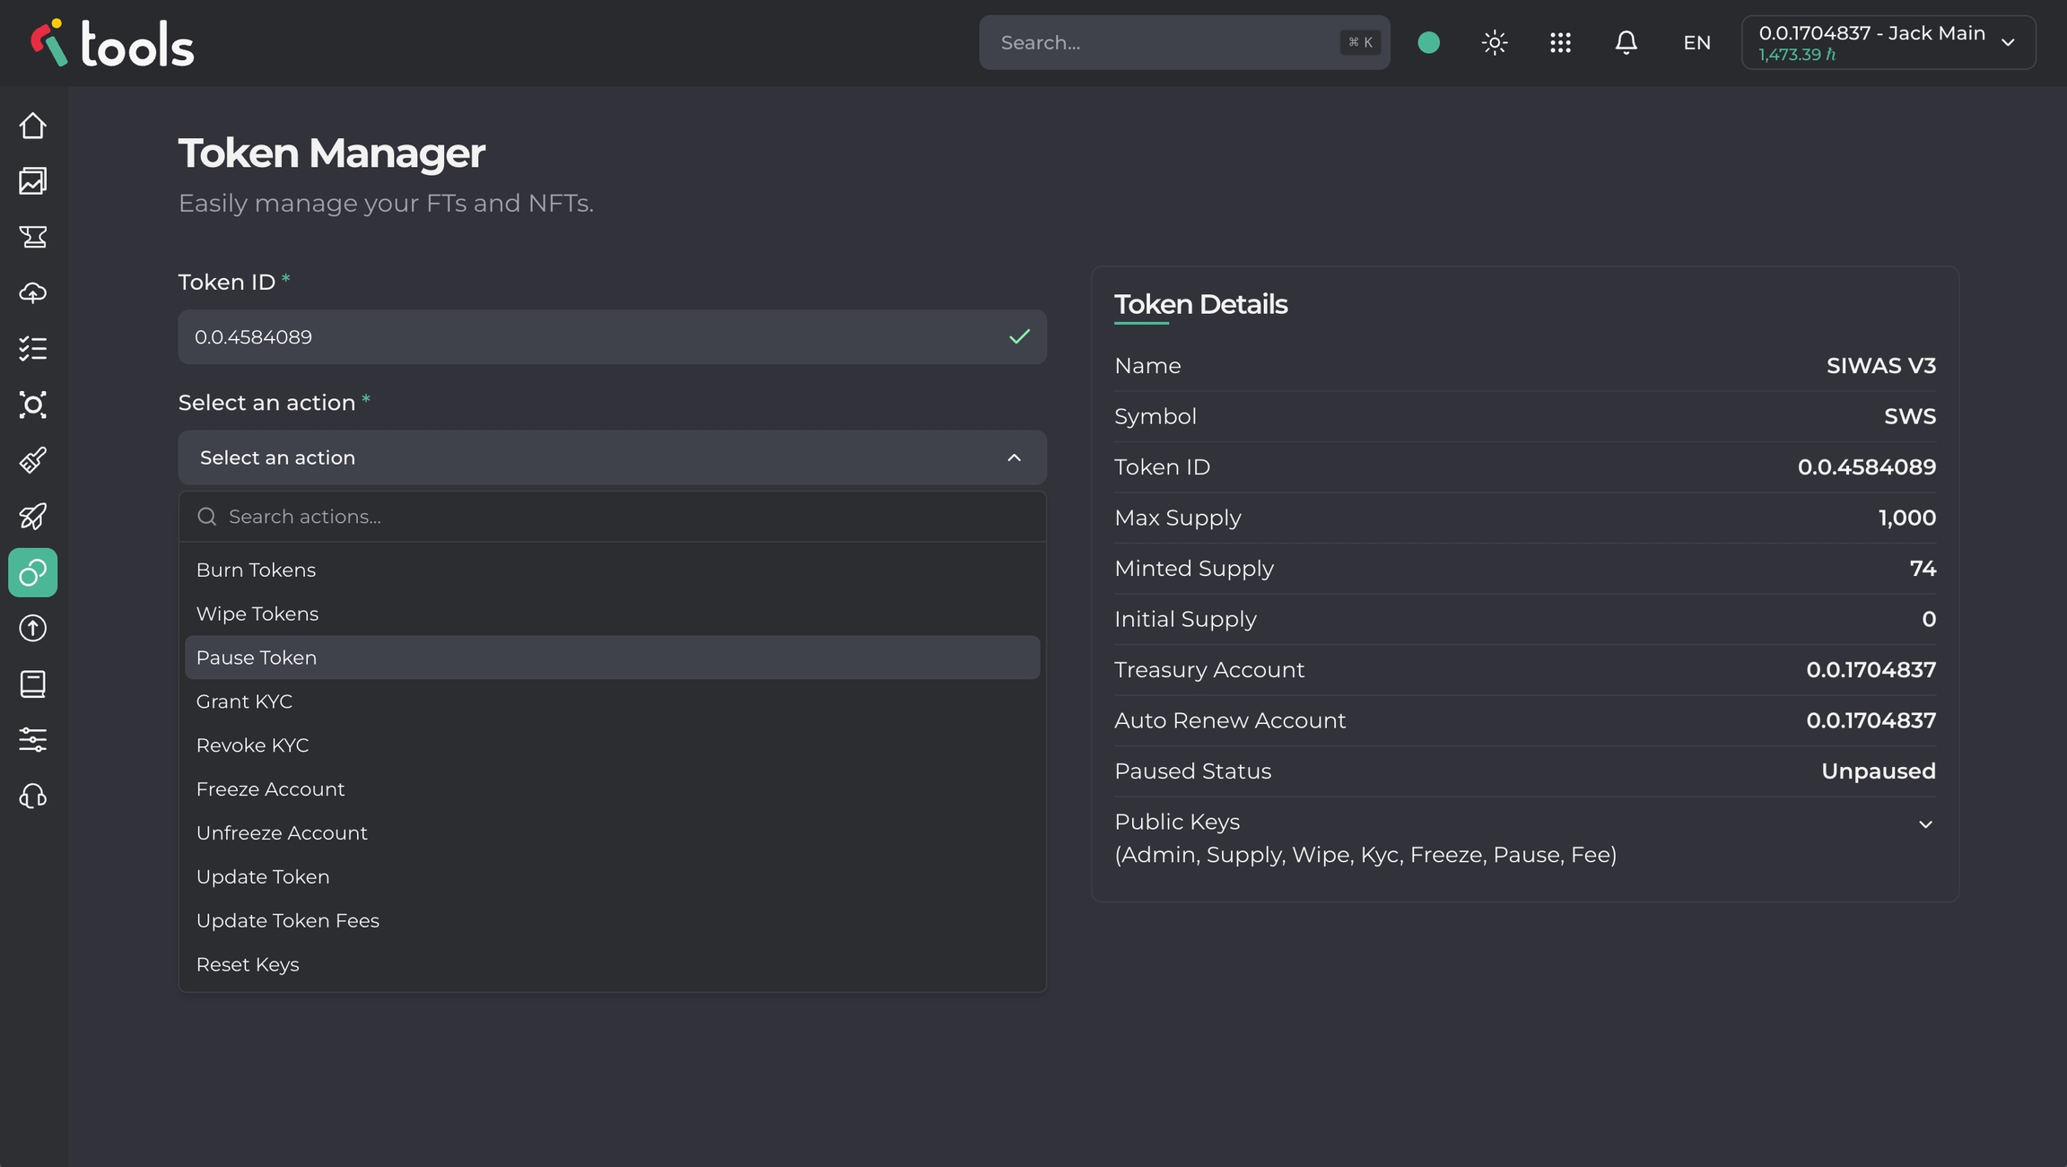The height and width of the screenshot is (1167, 2067).
Task: Select Freeze Account option
Action: (x=271, y=789)
